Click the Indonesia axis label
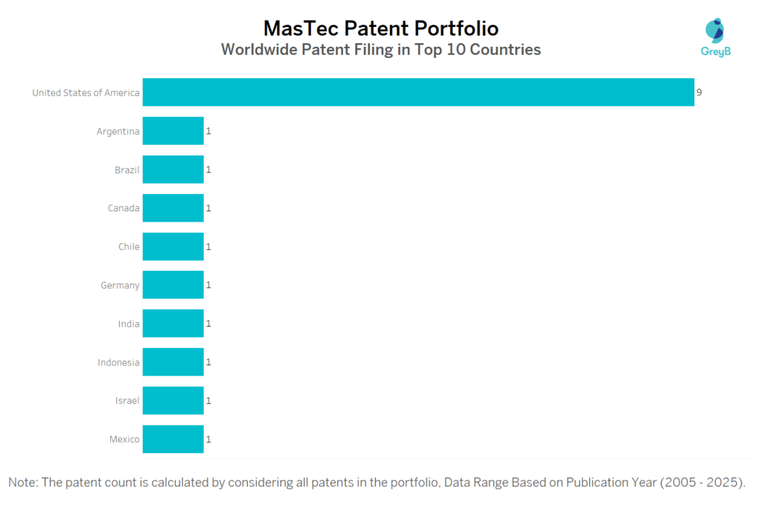The height and width of the screenshot is (508, 762). click(x=118, y=363)
